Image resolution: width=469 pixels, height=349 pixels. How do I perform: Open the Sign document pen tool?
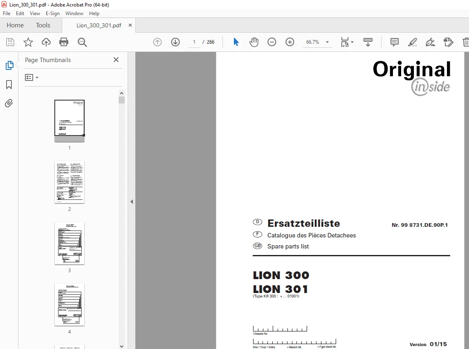click(431, 42)
